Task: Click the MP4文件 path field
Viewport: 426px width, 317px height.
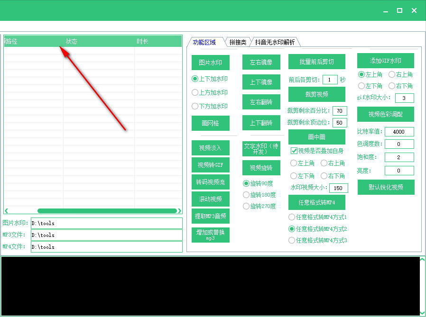Action: [x=106, y=247]
